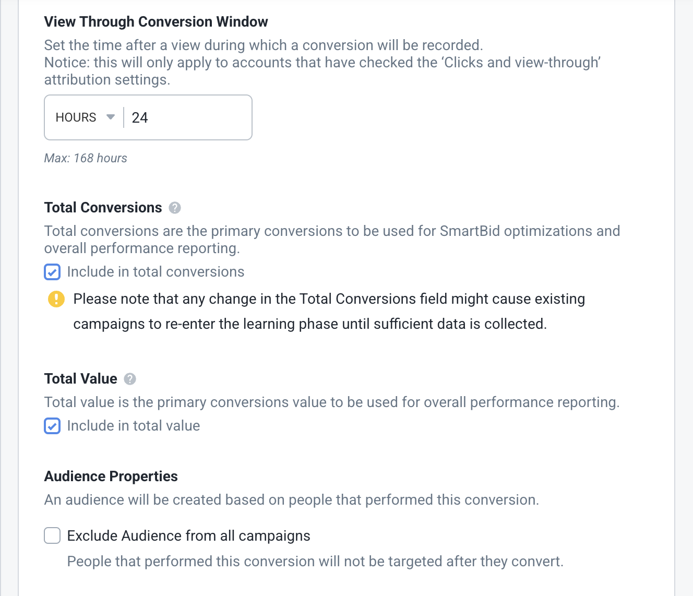Click the dropdown arrow beside HOURS
The image size is (693, 596).
tap(111, 117)
